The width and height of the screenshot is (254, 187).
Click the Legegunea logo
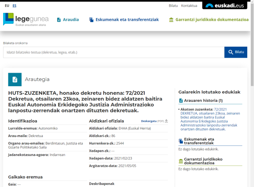tap(26, 20)
